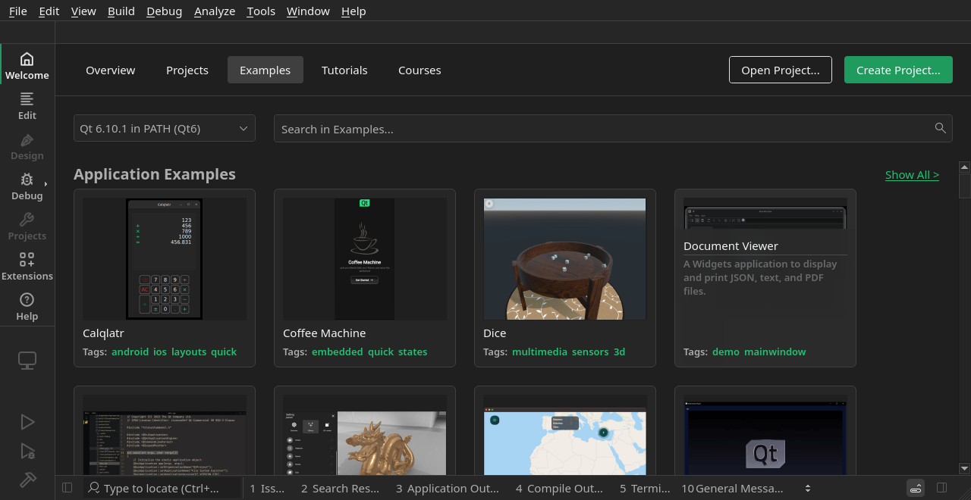Toggle the progress details icon

[x=916, y=488]
